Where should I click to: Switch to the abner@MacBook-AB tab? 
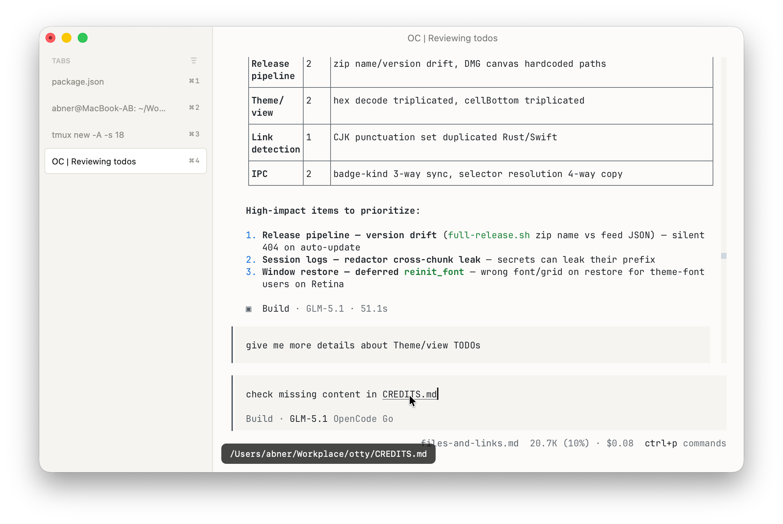[126, 108]
